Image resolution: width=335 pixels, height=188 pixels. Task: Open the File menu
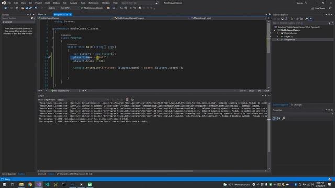[9, 3]
